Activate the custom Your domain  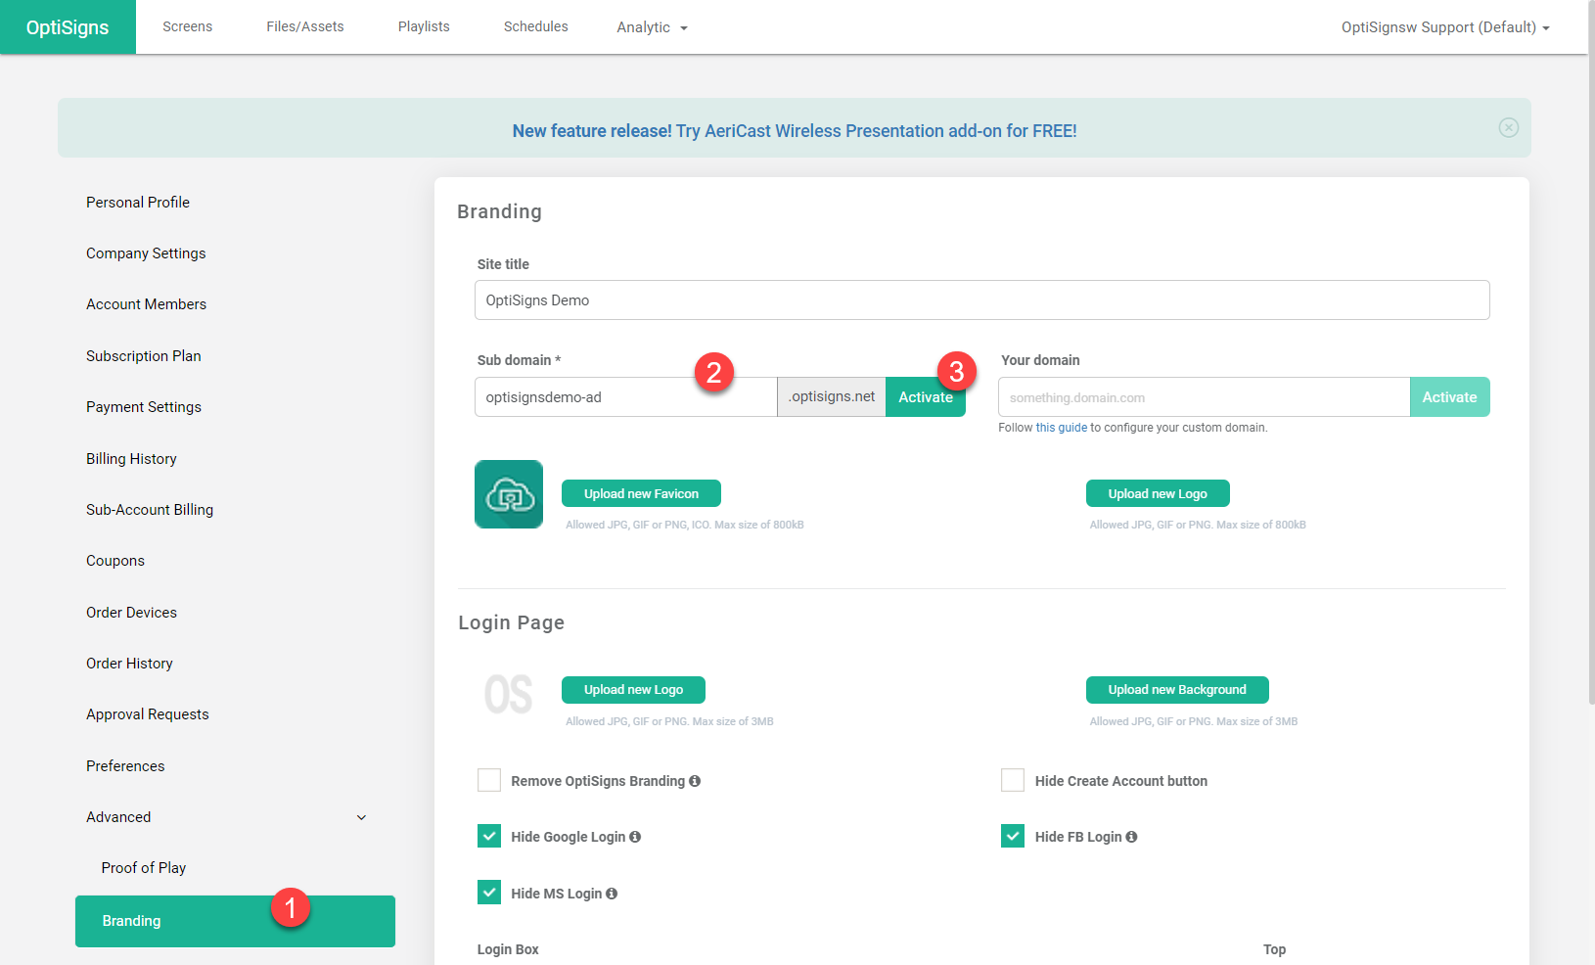click(x=1449, y=396)
